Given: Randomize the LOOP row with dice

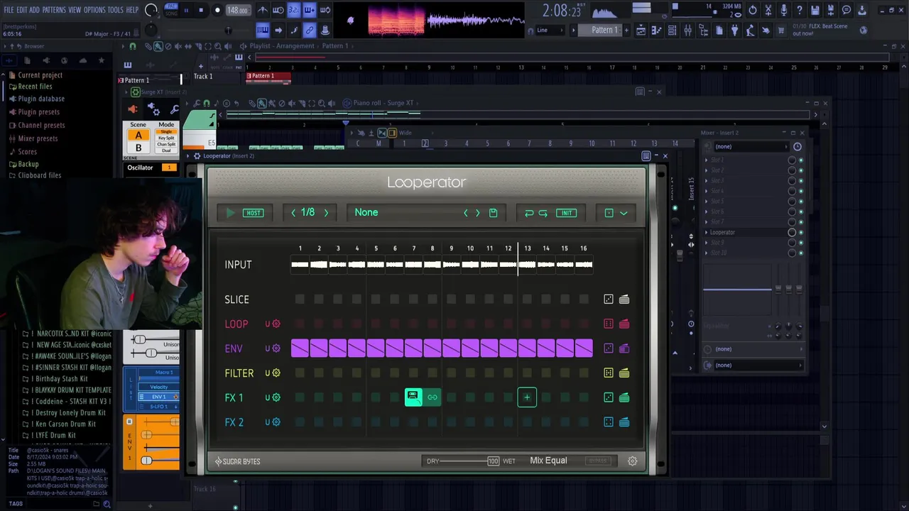Looking at the screenshot, I should [609, 324].
